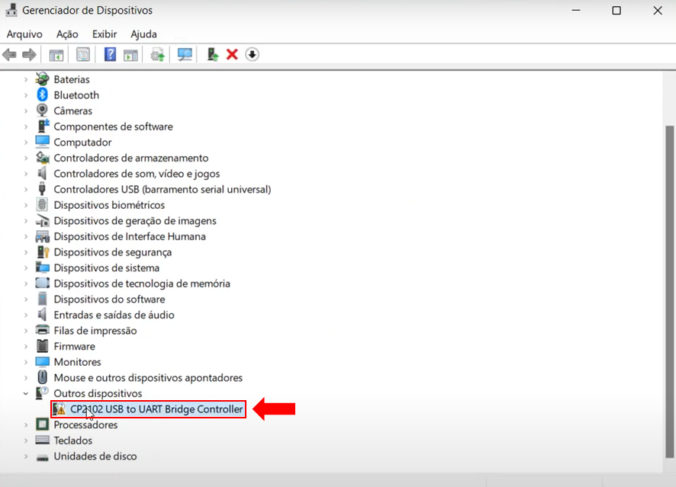Viewport: 676px width, 487px height.
Task: Go back with toolbar left arrow
Action: tap(9, 55)
